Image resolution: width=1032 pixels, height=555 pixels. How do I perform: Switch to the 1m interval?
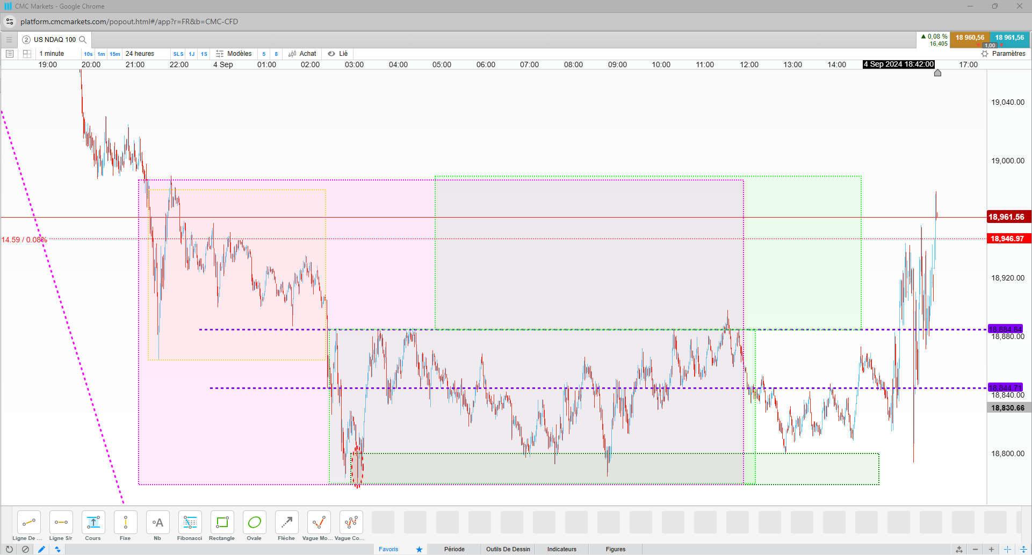coord(101,54)
